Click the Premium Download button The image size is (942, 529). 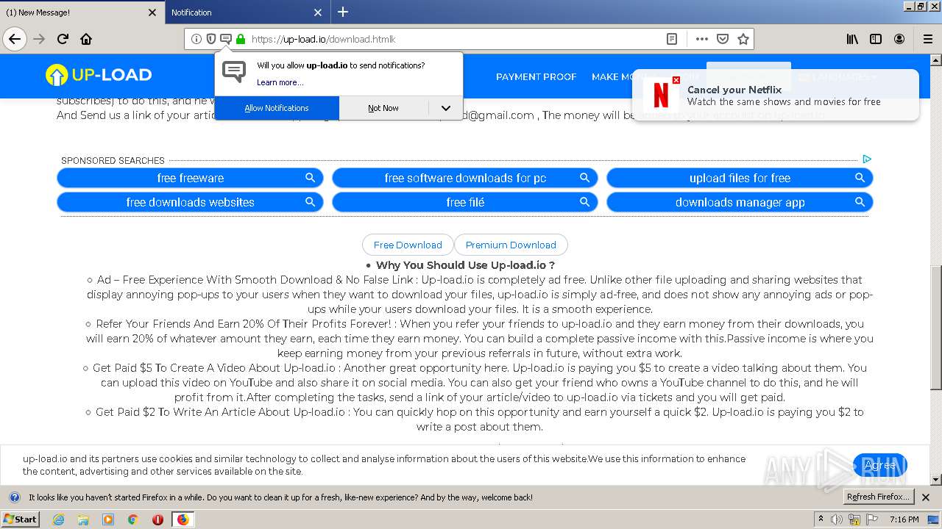(511, 245)
